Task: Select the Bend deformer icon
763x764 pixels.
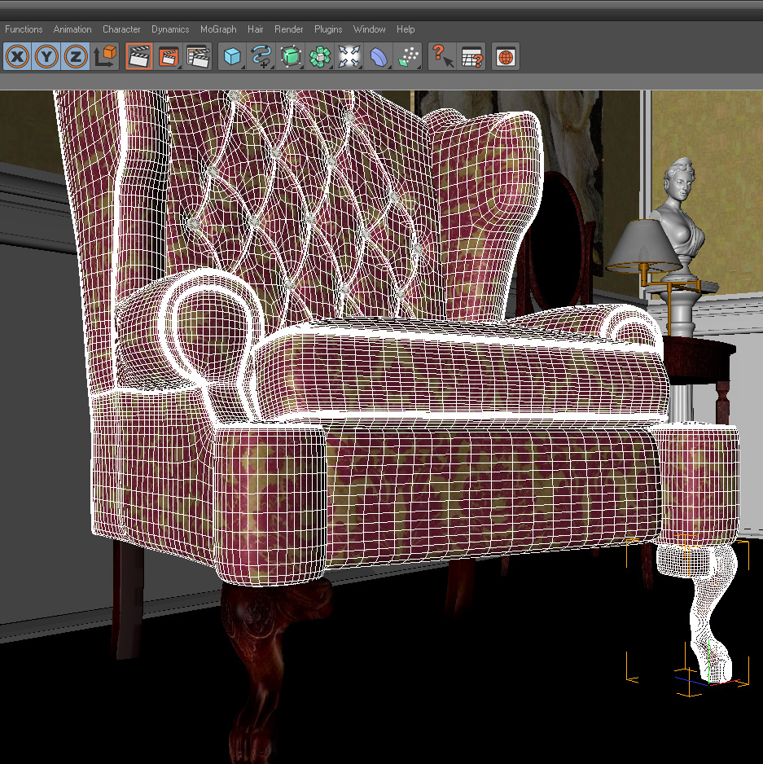Action: 378,56
